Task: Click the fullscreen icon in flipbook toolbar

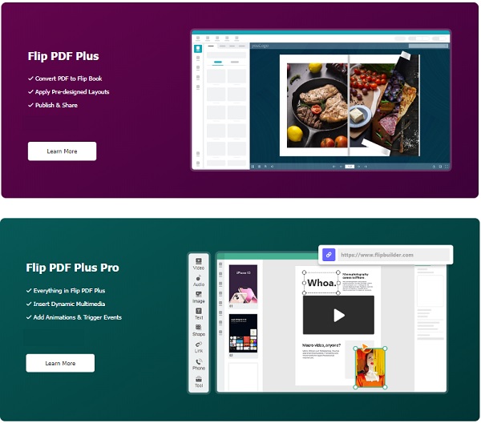Action: pyautogui.click(x=447, y=167)
